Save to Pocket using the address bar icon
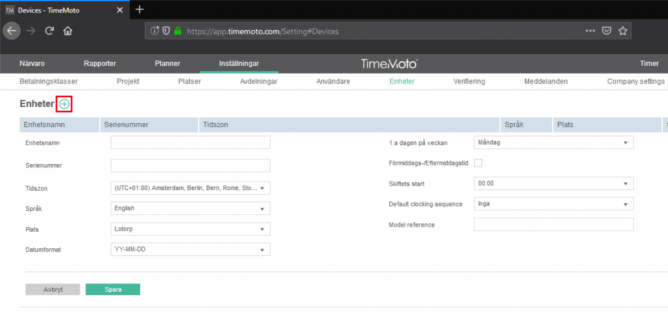 coord(607,31)
